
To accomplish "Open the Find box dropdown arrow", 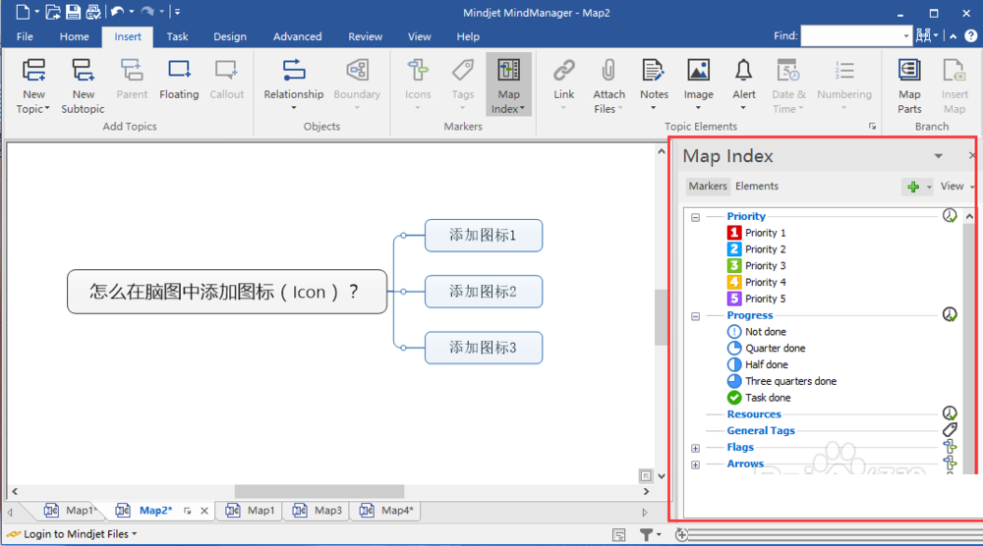I will (906, 36).
